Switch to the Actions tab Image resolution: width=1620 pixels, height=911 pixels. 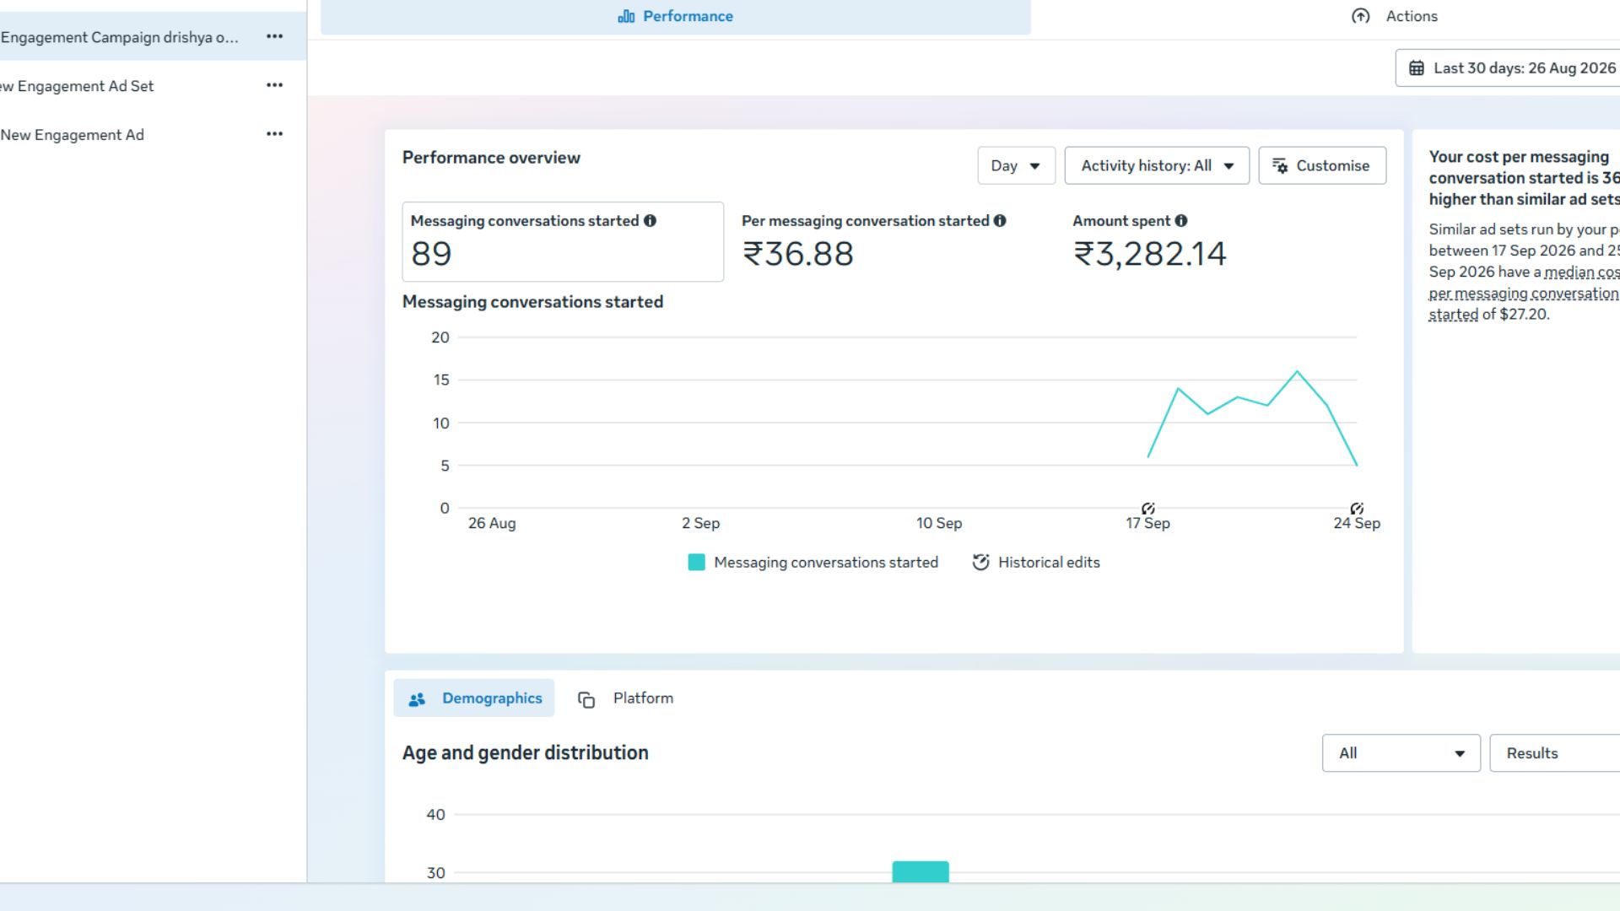(x=1395, y=16)
